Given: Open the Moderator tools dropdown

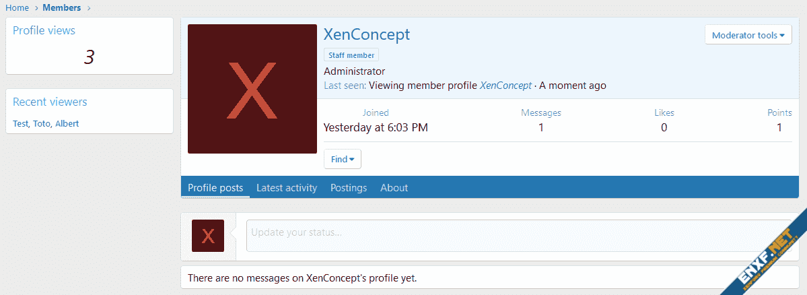Looking at the screenshot, I should coord(748,35).
